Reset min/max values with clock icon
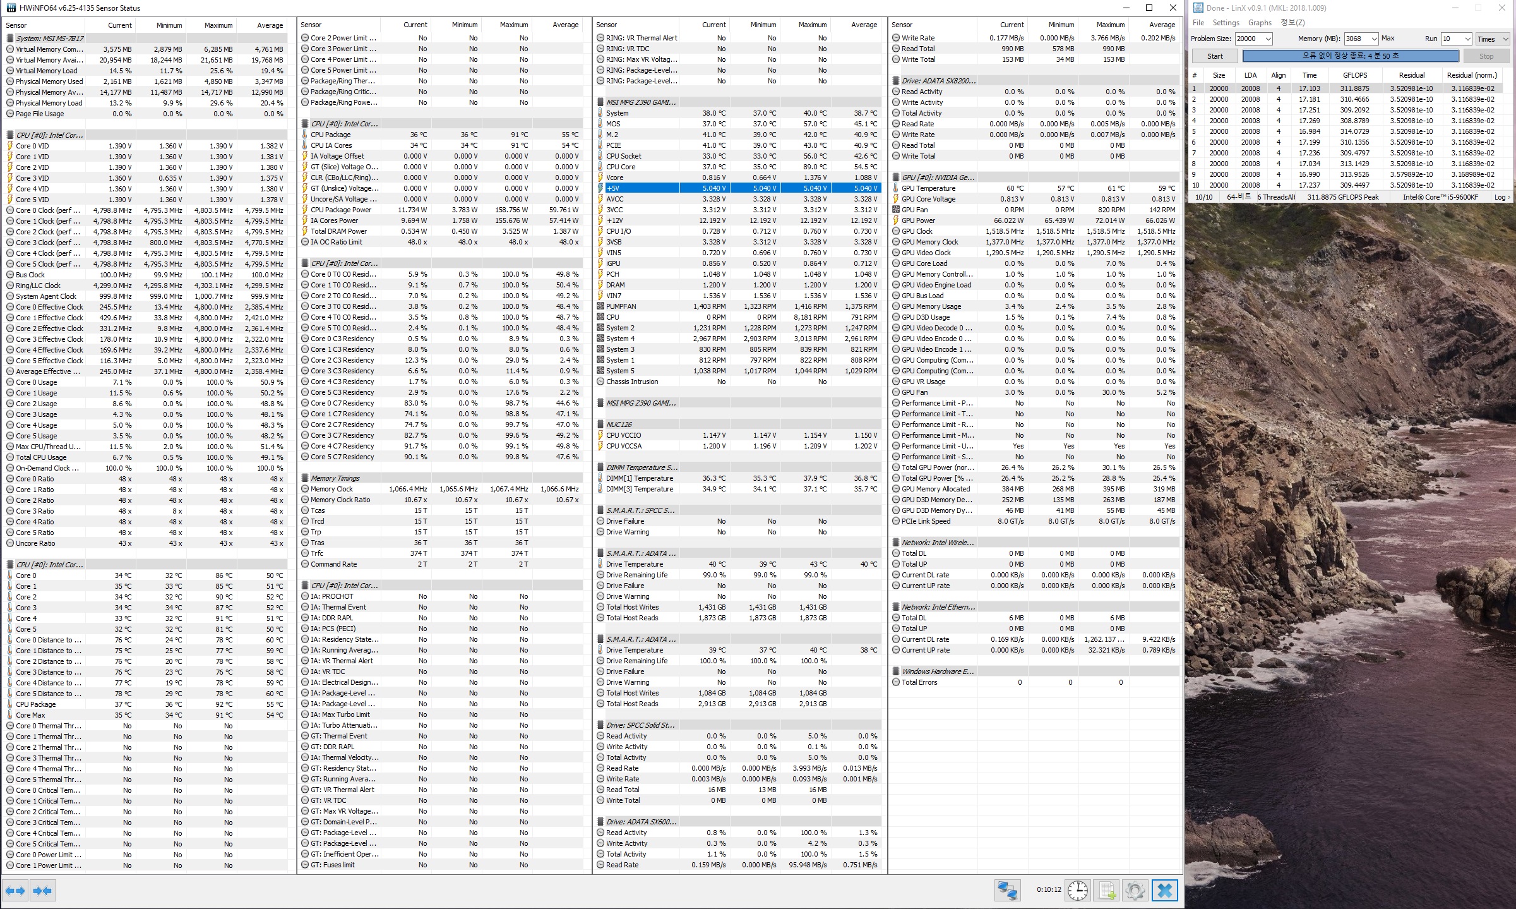The image size is (1516, 909). point(1077,891)
